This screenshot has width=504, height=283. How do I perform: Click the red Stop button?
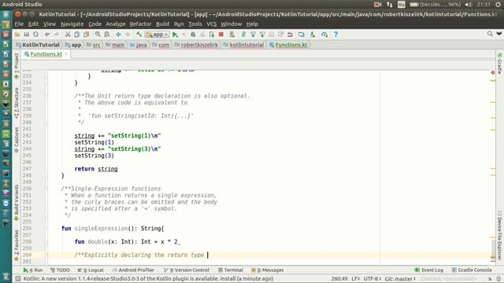pyautogui.click(x=220, y=35)
